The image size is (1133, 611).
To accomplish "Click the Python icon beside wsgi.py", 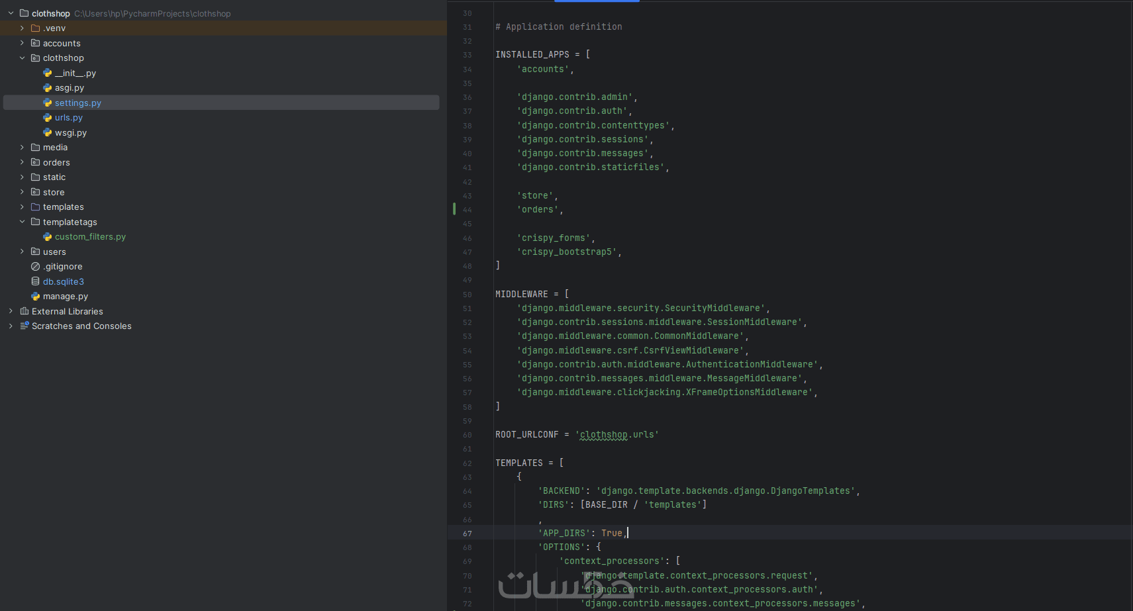I will (x=48, y=132).
